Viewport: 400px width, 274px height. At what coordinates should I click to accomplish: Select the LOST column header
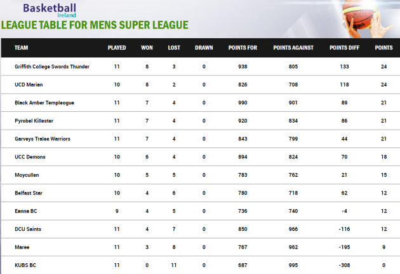point(174,48)
